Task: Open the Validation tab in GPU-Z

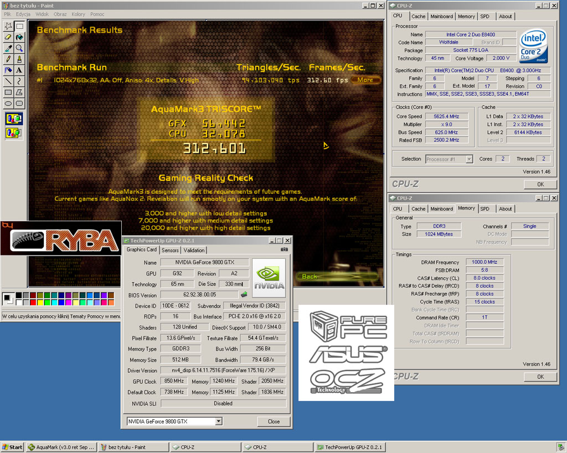Action: click(x=194, y=250)
